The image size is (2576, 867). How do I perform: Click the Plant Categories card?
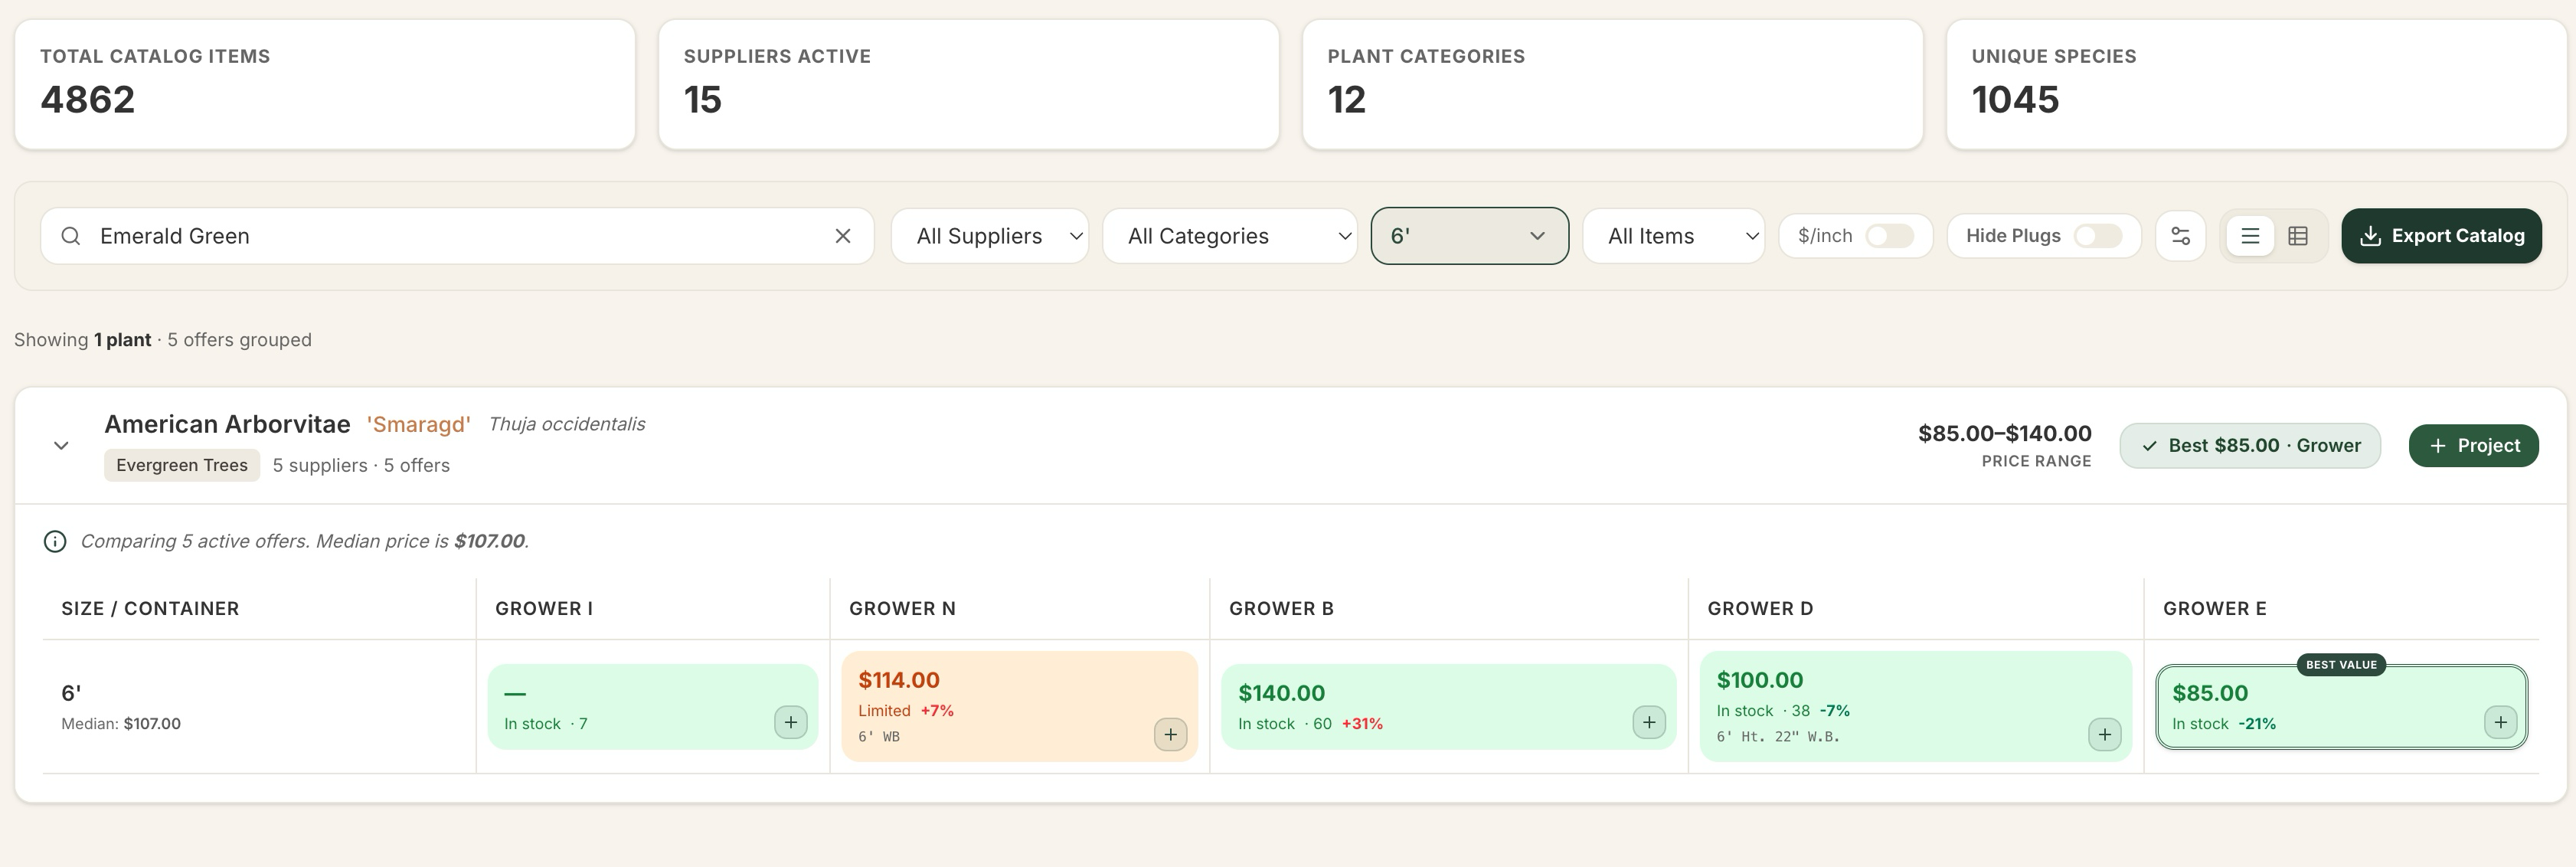(x=1613, y=85)
